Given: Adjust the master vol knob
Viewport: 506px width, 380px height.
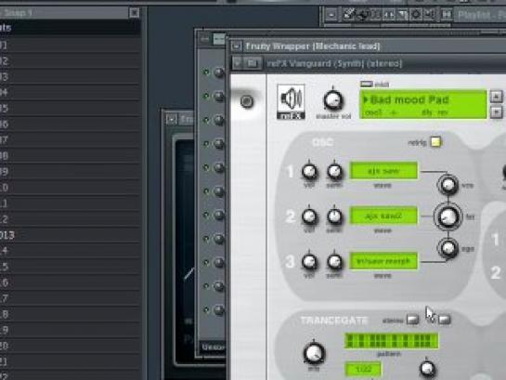Looking at the screenshot, I should point(333,100).
